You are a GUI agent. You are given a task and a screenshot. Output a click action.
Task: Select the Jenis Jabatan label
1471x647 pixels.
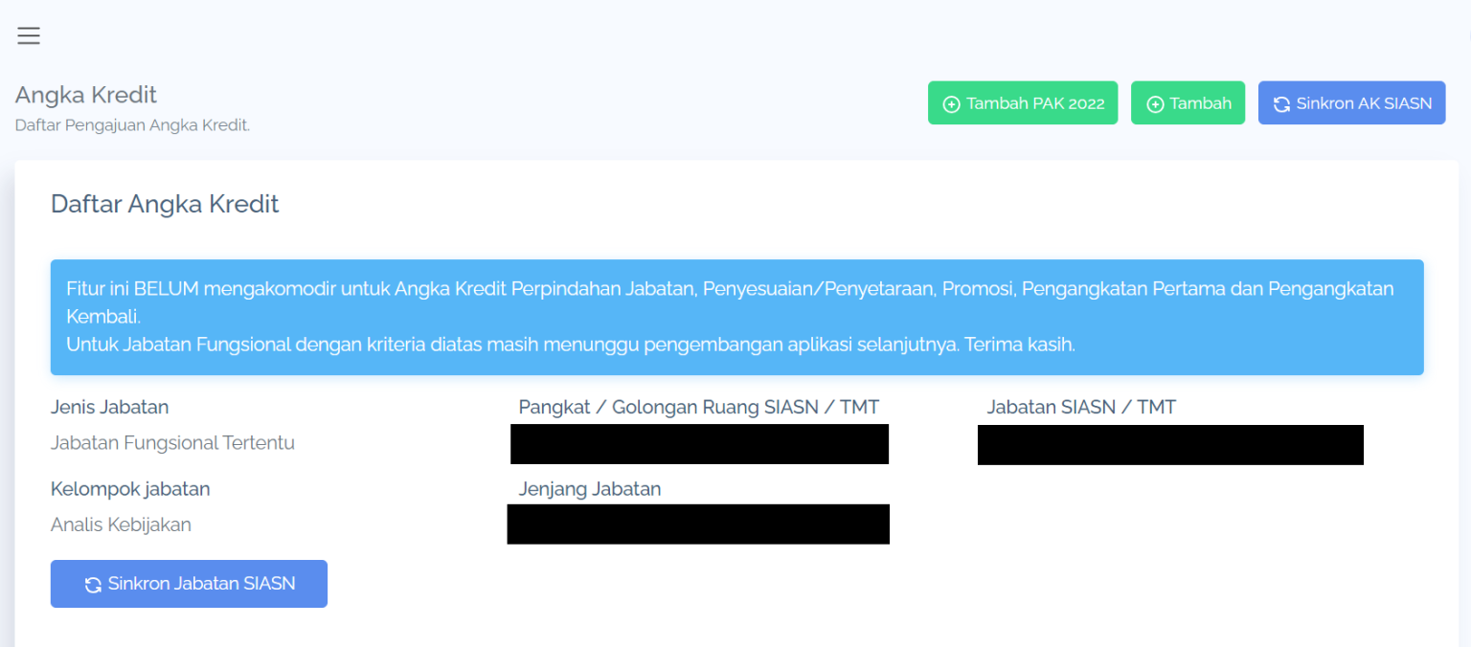(x=109, y=407)
